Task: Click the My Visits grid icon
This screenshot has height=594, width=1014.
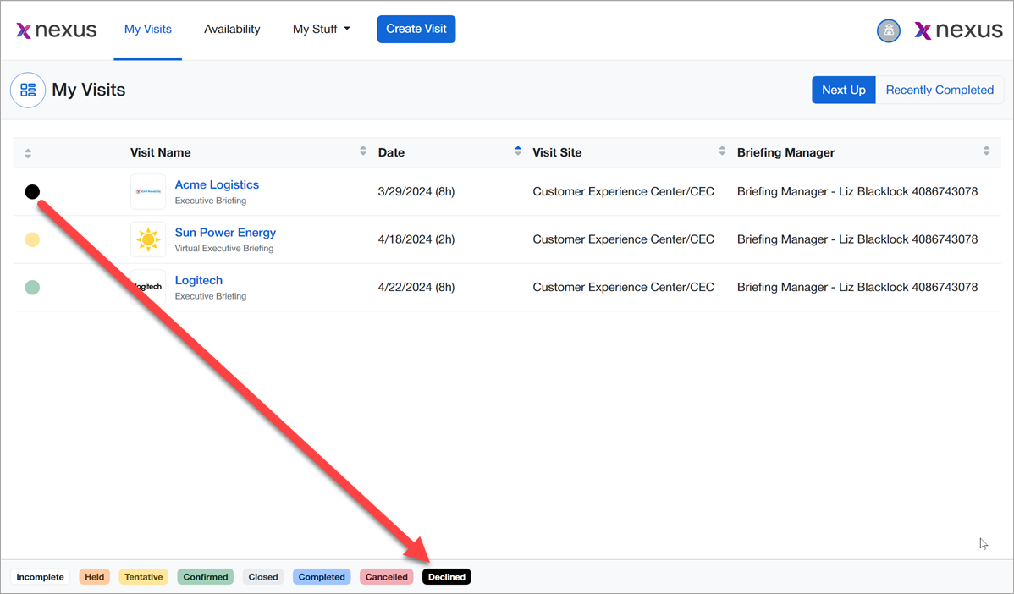Action: 28,90
